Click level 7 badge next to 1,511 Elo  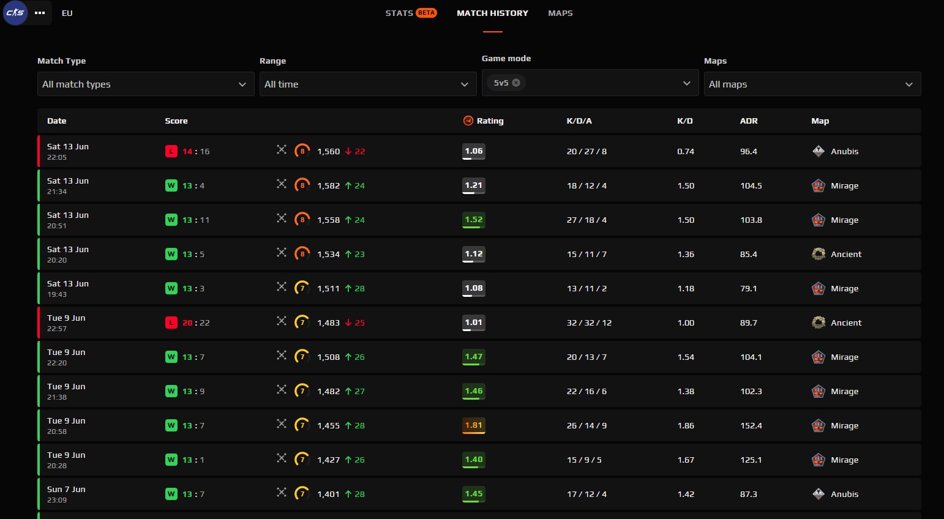click(x=302, y=288)
